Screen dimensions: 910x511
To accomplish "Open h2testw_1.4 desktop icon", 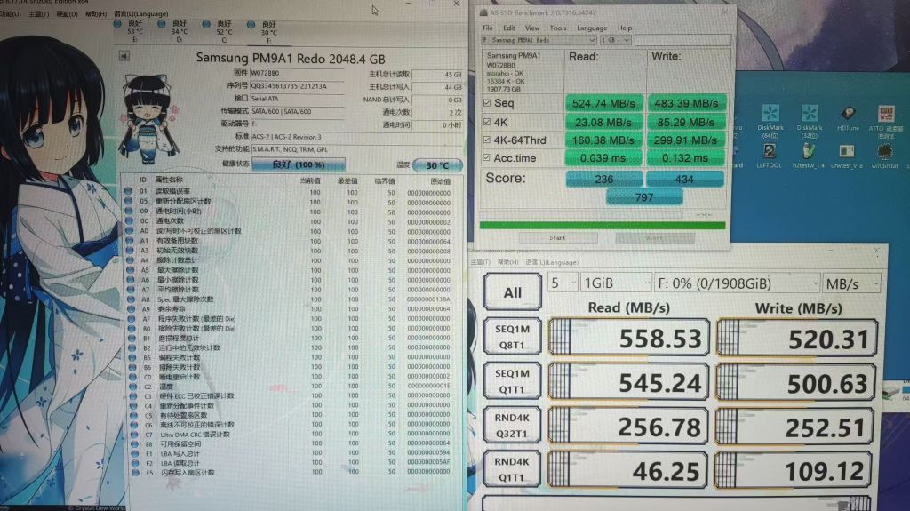I will (x=808, y=156).
